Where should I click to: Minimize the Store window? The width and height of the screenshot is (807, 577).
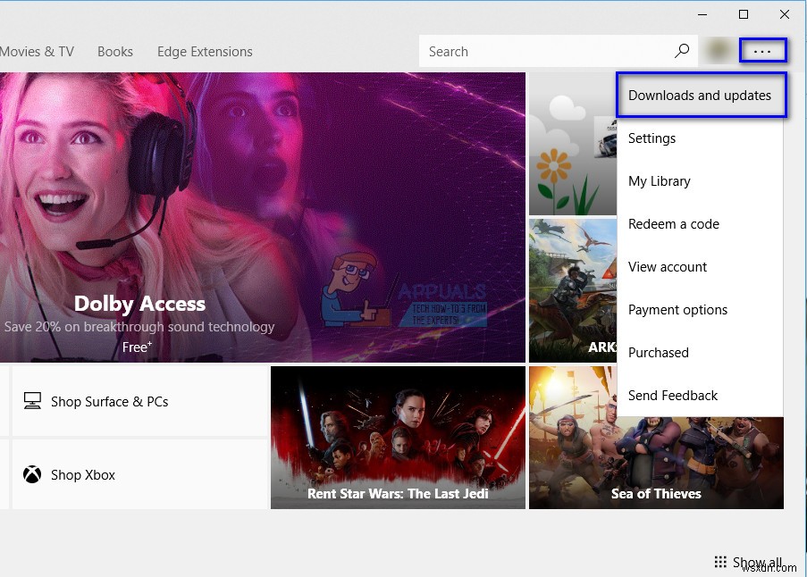[702, 14]
